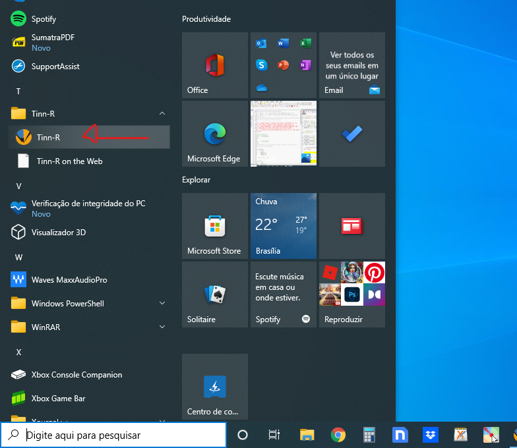Viewport: 517px width, 448px height.
Task: Open Dropbox from taskbar
Action: (x=430, y=435)
